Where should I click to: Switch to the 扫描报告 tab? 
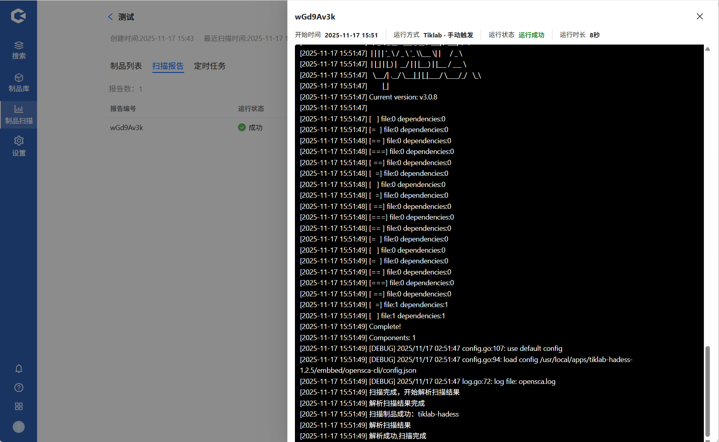tap(168, 66)
